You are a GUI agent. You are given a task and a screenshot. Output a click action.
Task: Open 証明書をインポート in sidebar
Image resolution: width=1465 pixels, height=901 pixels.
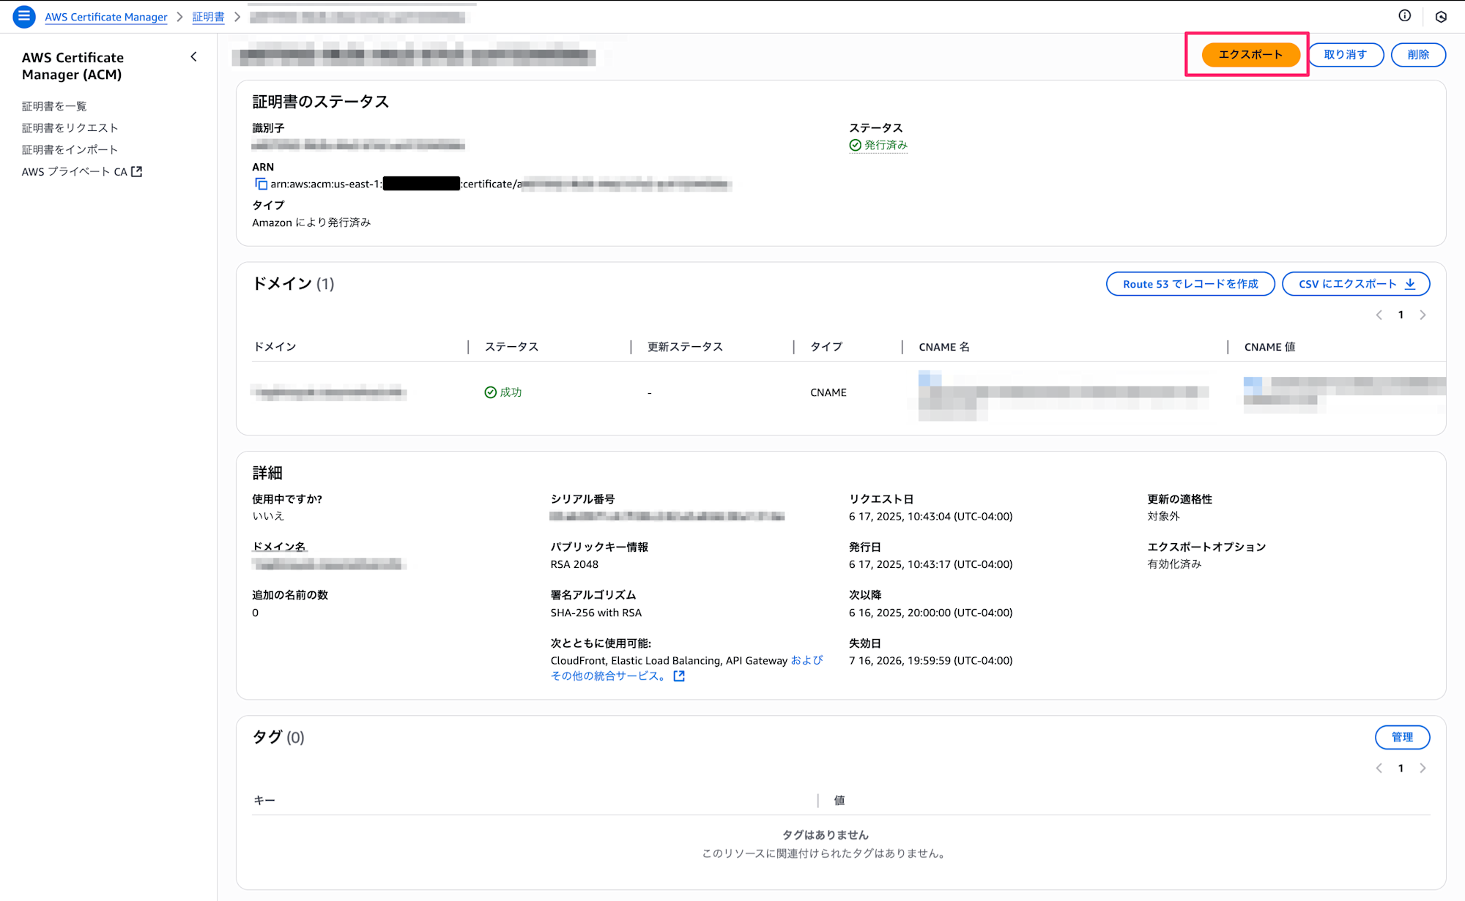(70, 150)
